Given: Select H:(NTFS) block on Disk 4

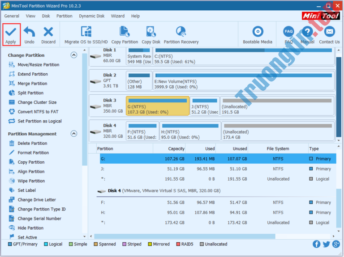Looking at the screenshot, I should point(190,131).
